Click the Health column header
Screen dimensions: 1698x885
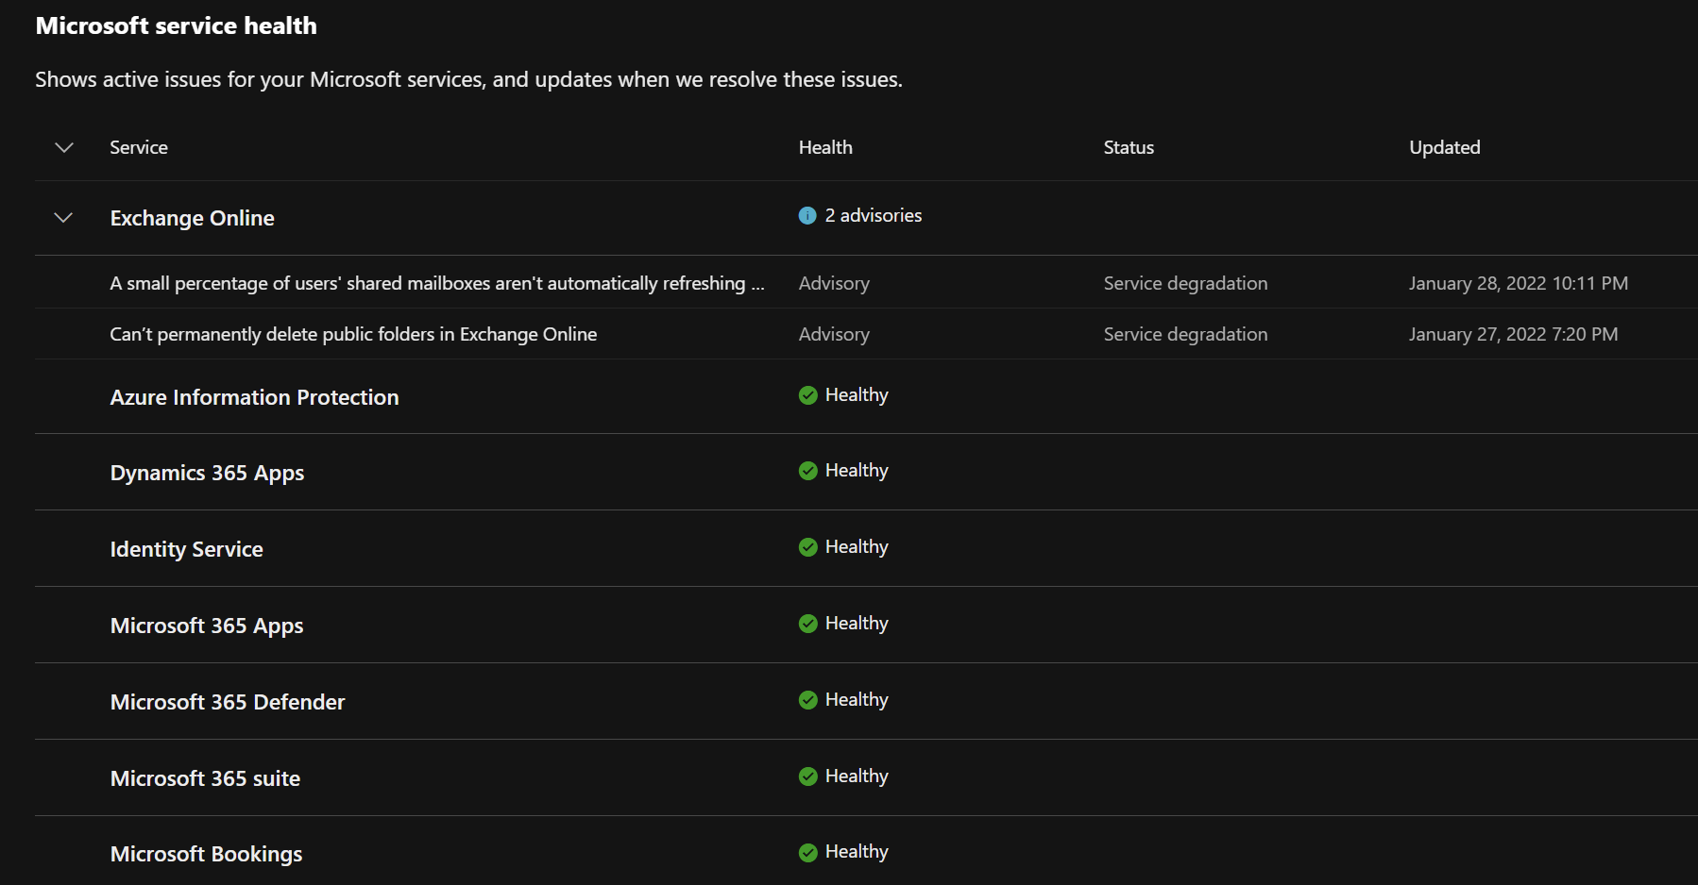coord(824,147)
